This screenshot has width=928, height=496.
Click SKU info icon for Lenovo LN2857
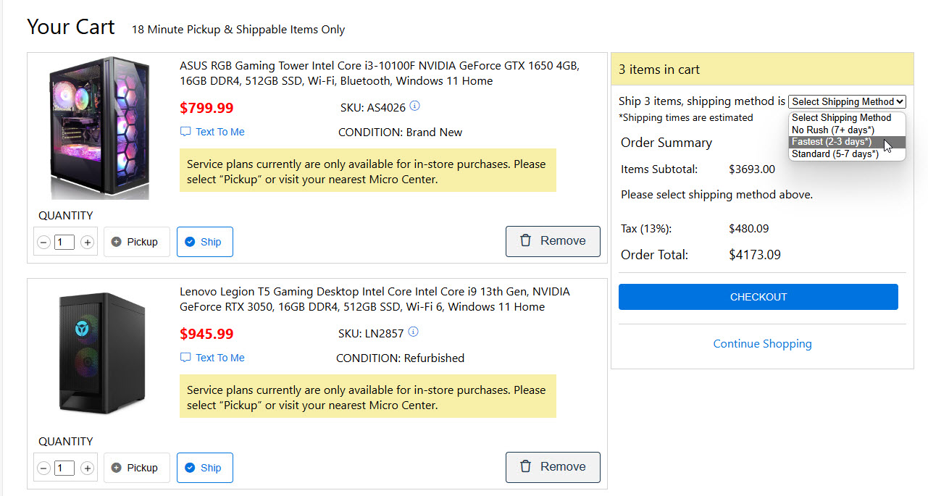click(414, 332)
